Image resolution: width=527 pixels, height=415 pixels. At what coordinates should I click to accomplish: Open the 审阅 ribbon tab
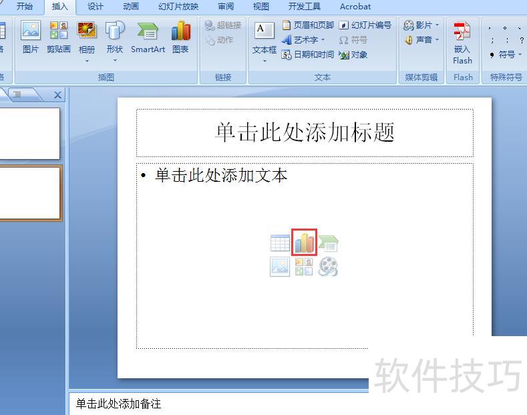pyautogui.click(x=226, y=7)
